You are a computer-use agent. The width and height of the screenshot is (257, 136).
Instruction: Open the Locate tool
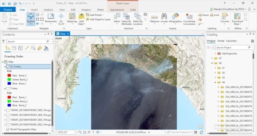tap(164, 18)
